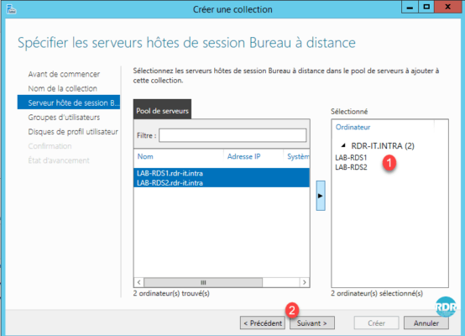Collapse the RDR-IT.INTRA tree node
Viewport: 465px width, 336px height.
(343, 145)
